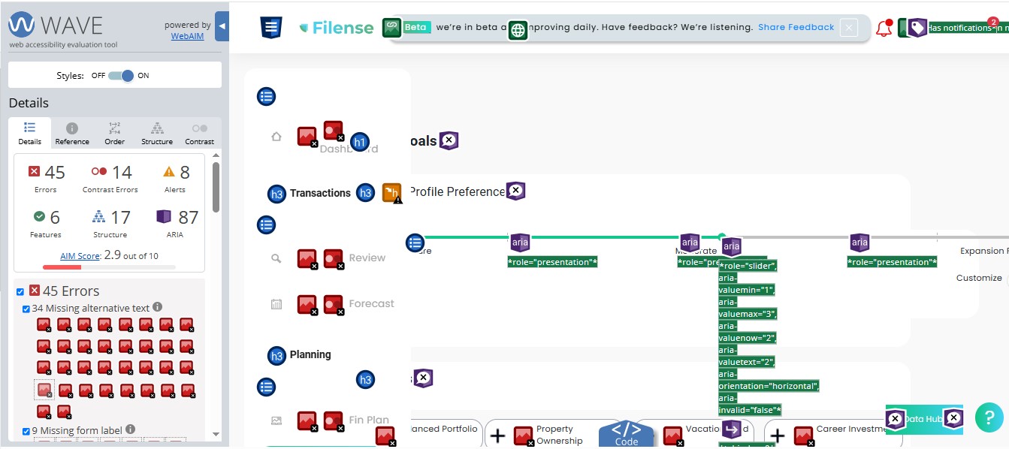This screenshot has width=1009, height=449.
Task: Open info for Missing alternative text
Action: pyautogui.click(x=158, y=307)
